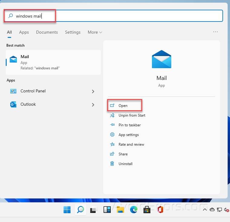Expand the Outlook result chevron
230x222 pixels.
(x=93, y=105)
